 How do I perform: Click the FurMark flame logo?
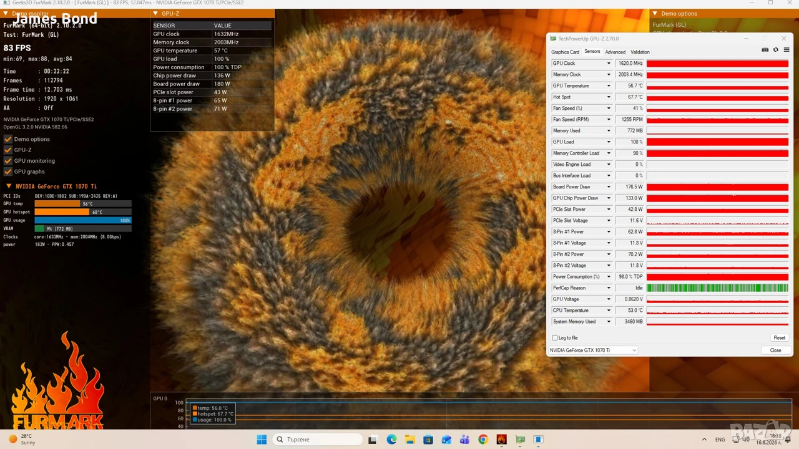point(57,382)
